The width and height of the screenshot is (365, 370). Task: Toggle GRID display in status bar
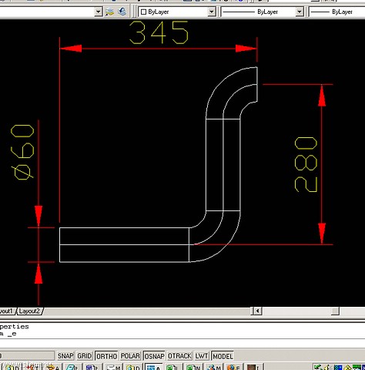[84, 356]
